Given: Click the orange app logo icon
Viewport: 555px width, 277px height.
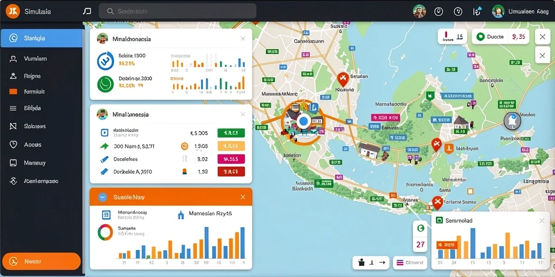Looking at the screenshot, I should coord(13,11).
